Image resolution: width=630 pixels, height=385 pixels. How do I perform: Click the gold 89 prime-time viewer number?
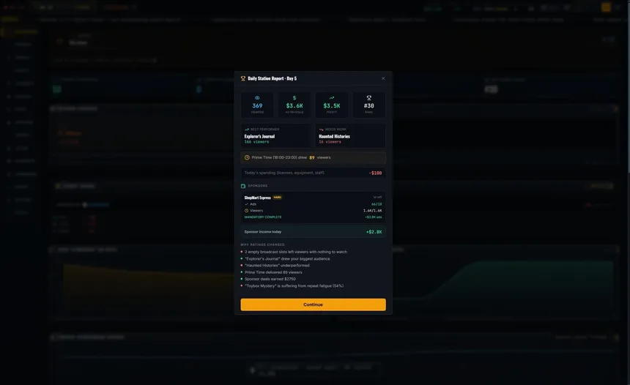[x=312, y=157]
